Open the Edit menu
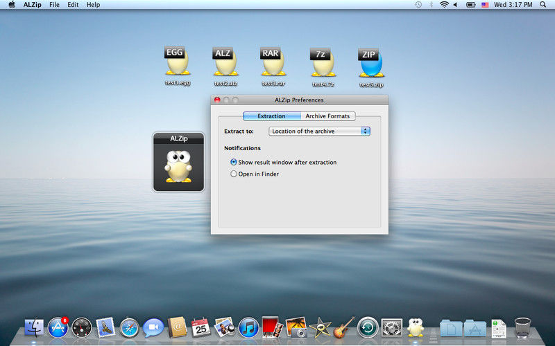 [73, 5]
